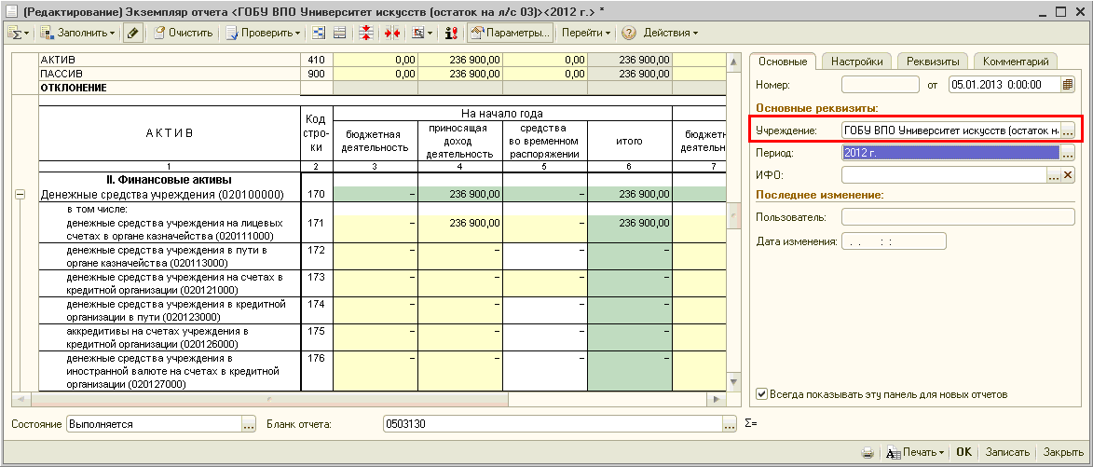Toggle 'Всегда показывать эту панель' checkbox

(x=762, y=394)
